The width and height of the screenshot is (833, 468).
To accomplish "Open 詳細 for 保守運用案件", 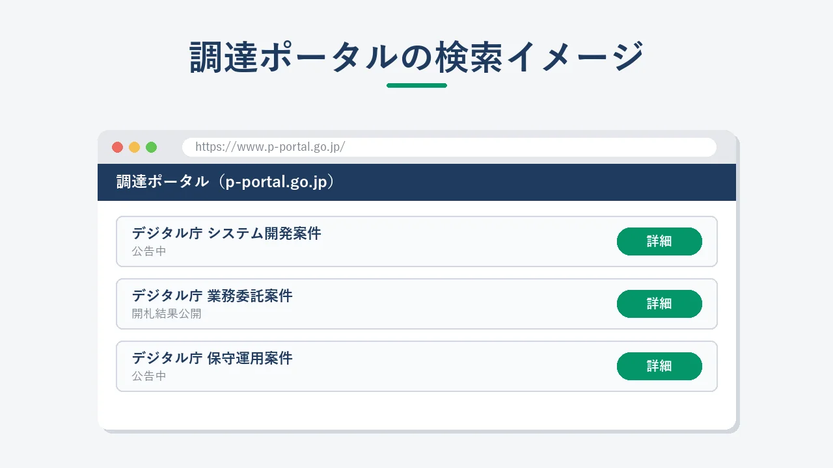I will pyautogui.click(x=659, y=366).
